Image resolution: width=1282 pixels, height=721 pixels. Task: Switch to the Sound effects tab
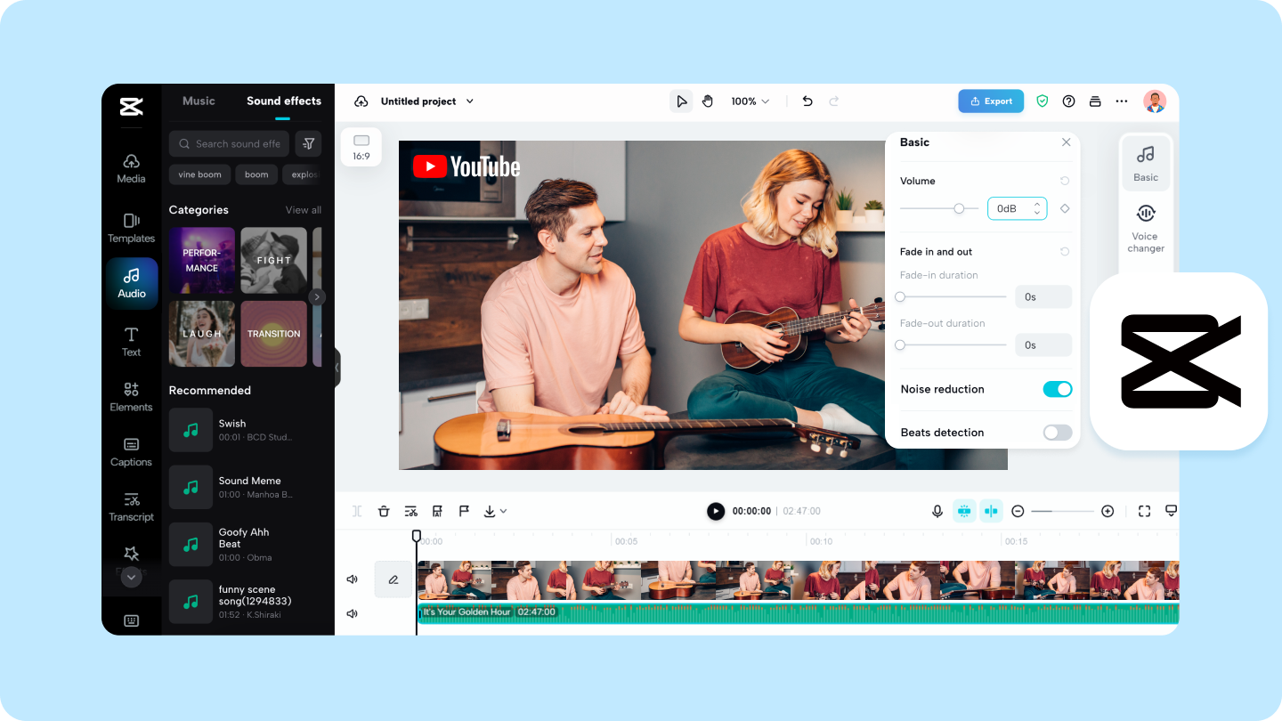click(x=283, y=101)
